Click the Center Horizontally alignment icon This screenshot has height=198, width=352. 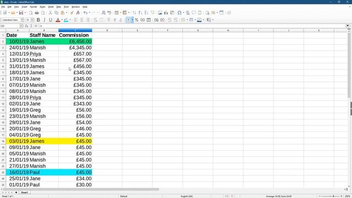(82, 20)
